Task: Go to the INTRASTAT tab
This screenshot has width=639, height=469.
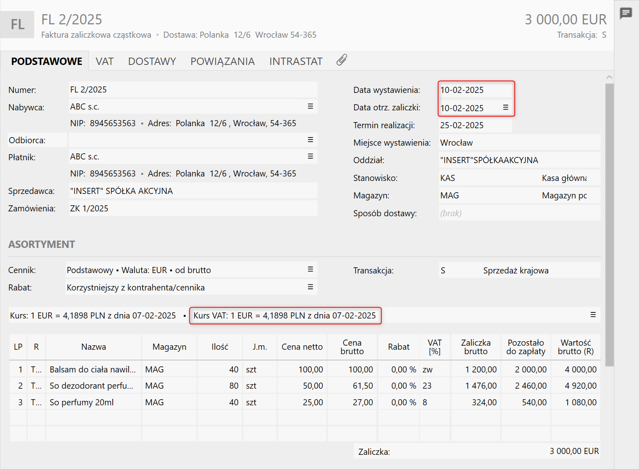Action: click(296, 61)
